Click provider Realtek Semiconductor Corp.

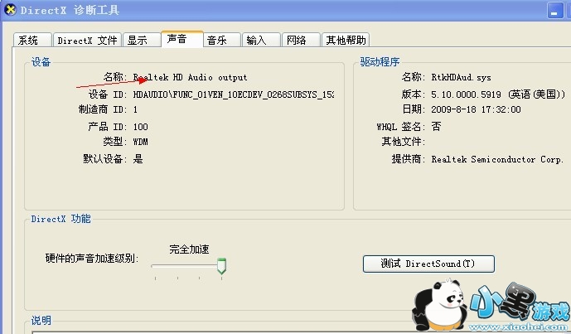(497, 159)
